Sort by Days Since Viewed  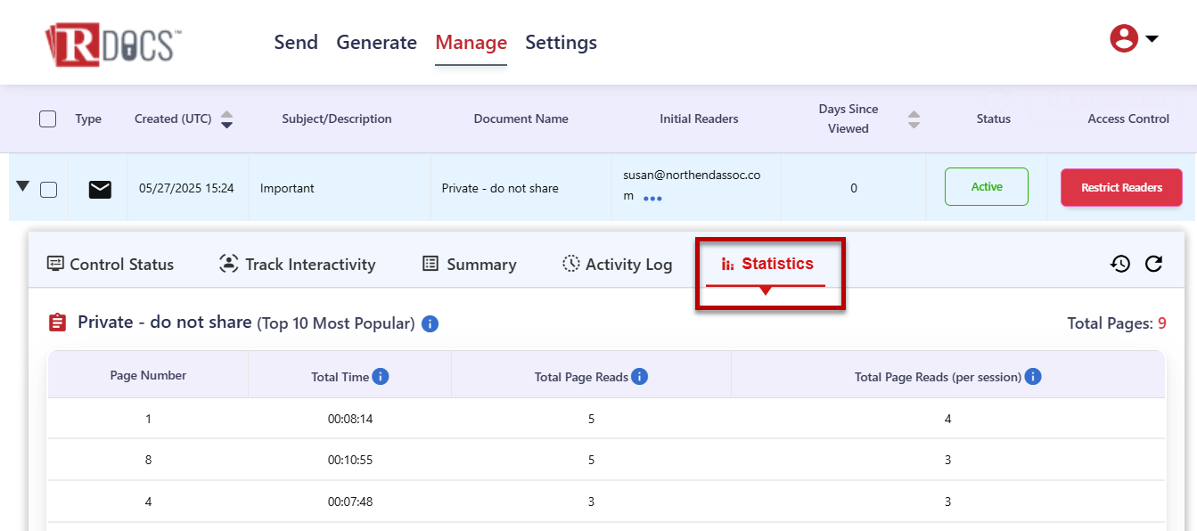click(x=914, y=119)
